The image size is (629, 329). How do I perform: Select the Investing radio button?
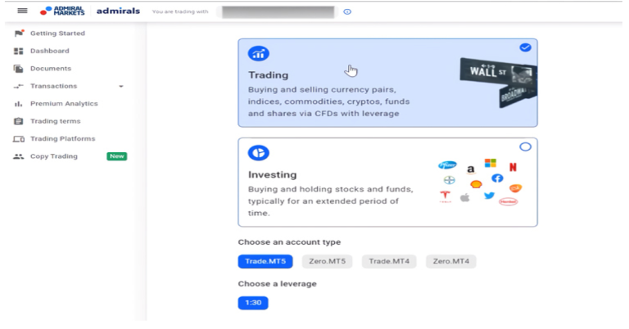tap(525, 146)
